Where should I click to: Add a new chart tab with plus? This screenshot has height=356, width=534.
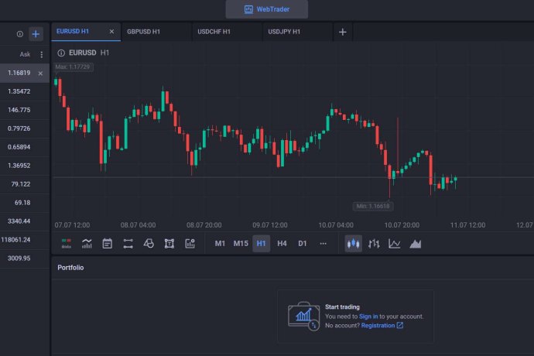coord(343,32)
